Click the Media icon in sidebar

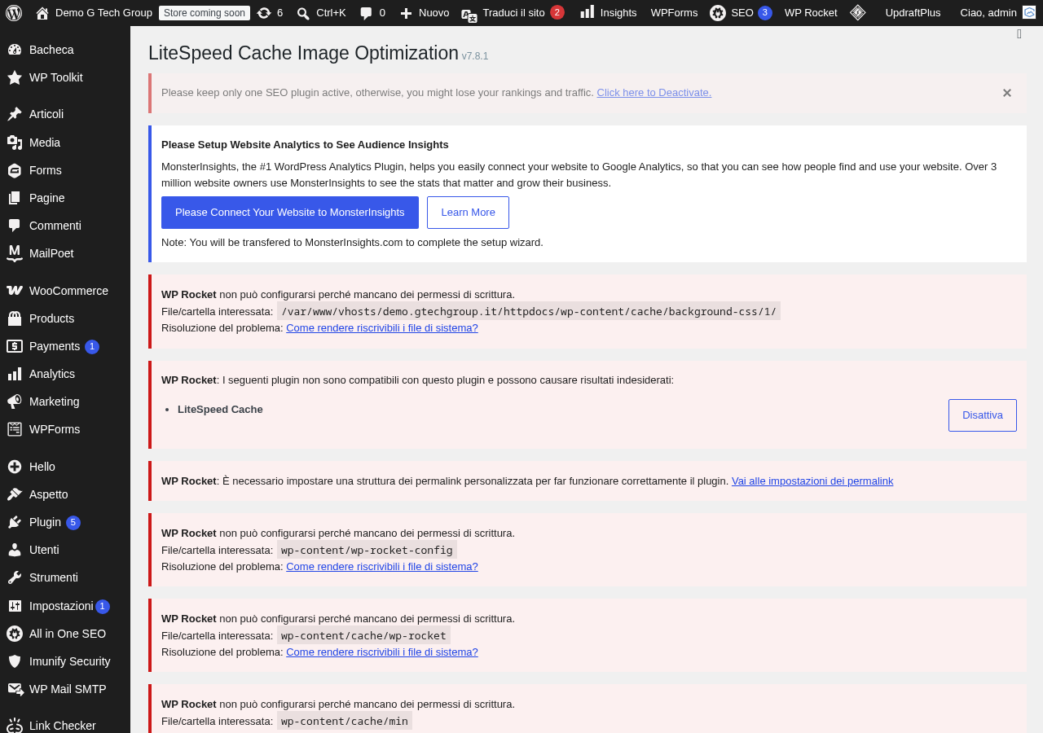tap(15, 143)
